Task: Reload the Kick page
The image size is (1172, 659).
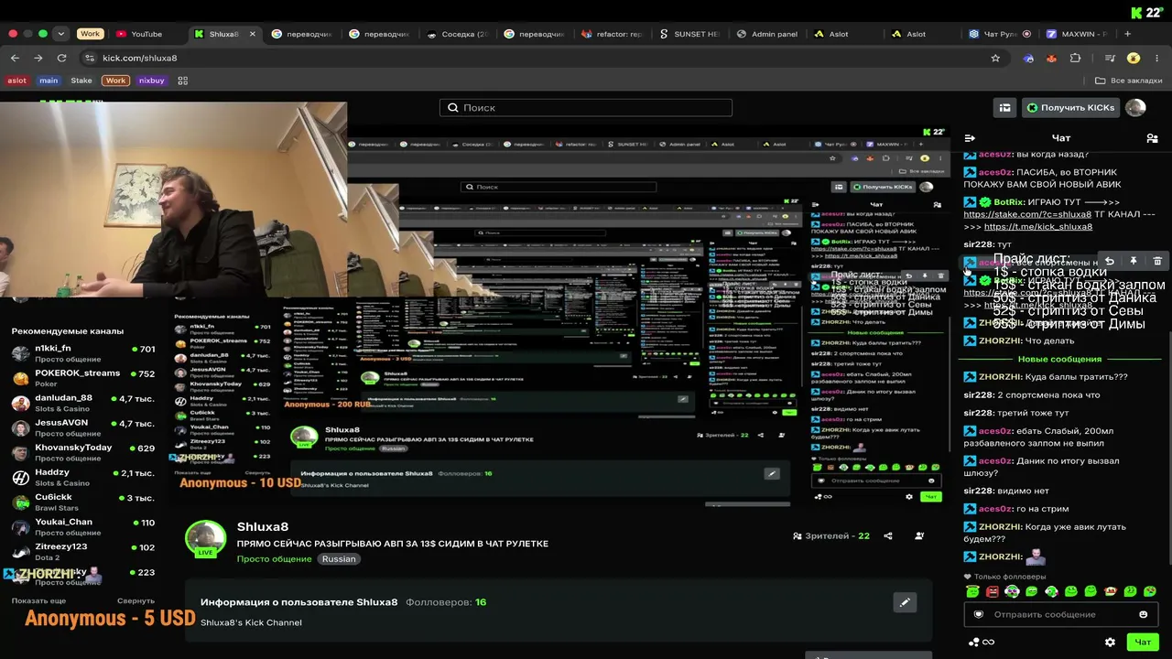Action: point(61,58)
